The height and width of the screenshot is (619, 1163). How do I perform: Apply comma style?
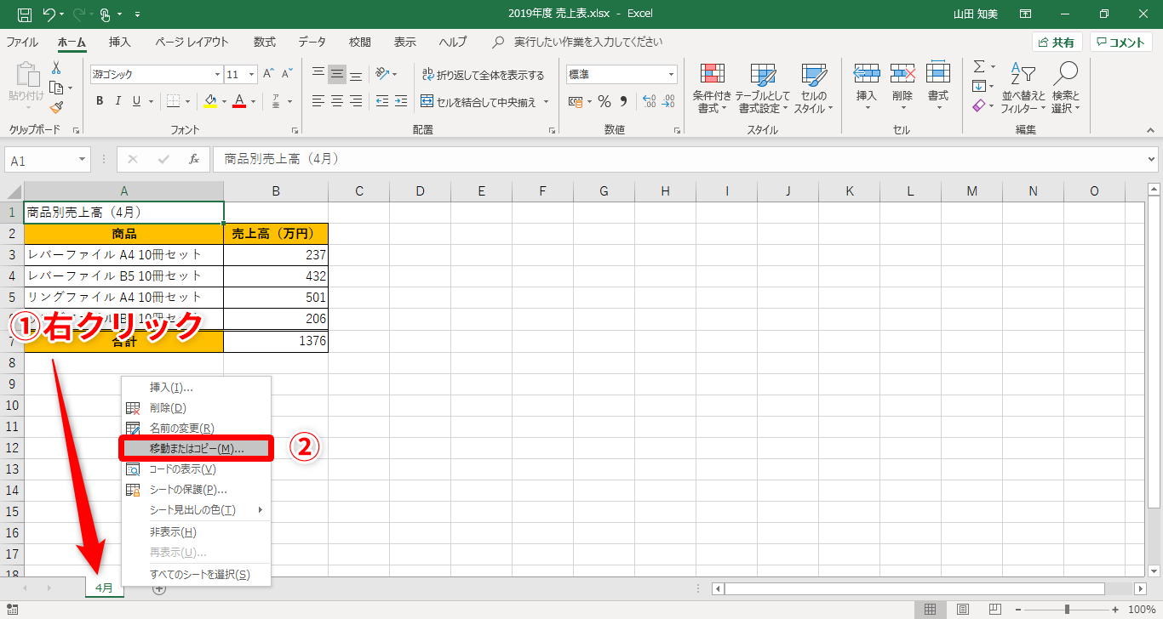pos(623,101)
